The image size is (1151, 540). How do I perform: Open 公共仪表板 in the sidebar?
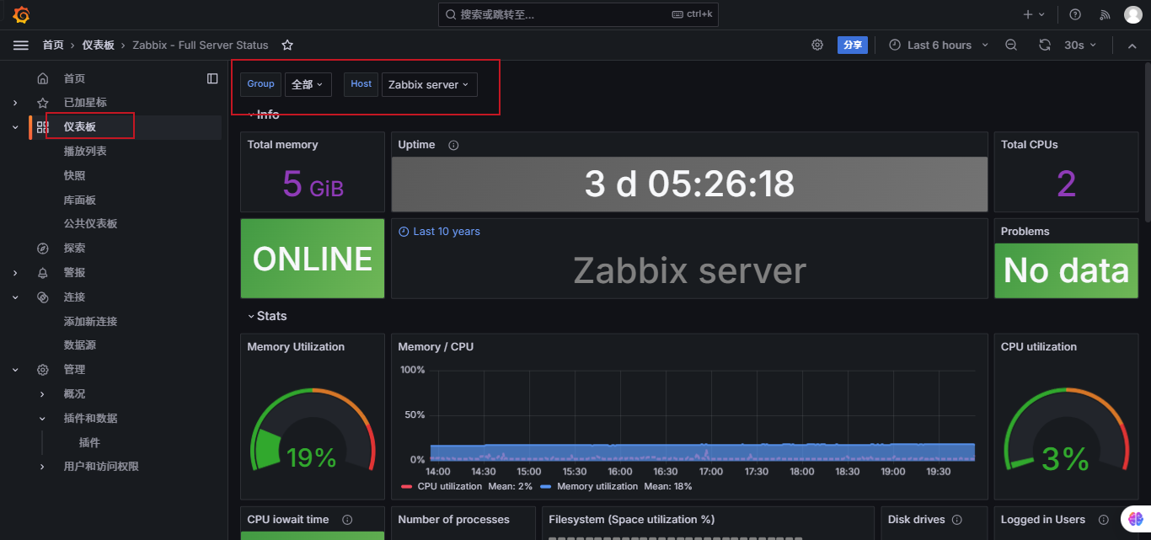[91, 224]
